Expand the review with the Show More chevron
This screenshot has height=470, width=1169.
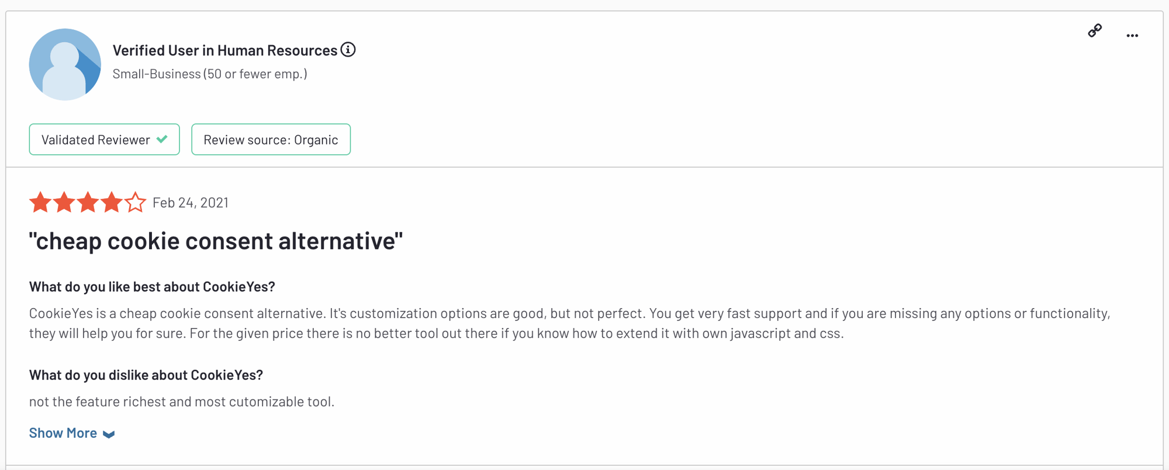[108, 434]
